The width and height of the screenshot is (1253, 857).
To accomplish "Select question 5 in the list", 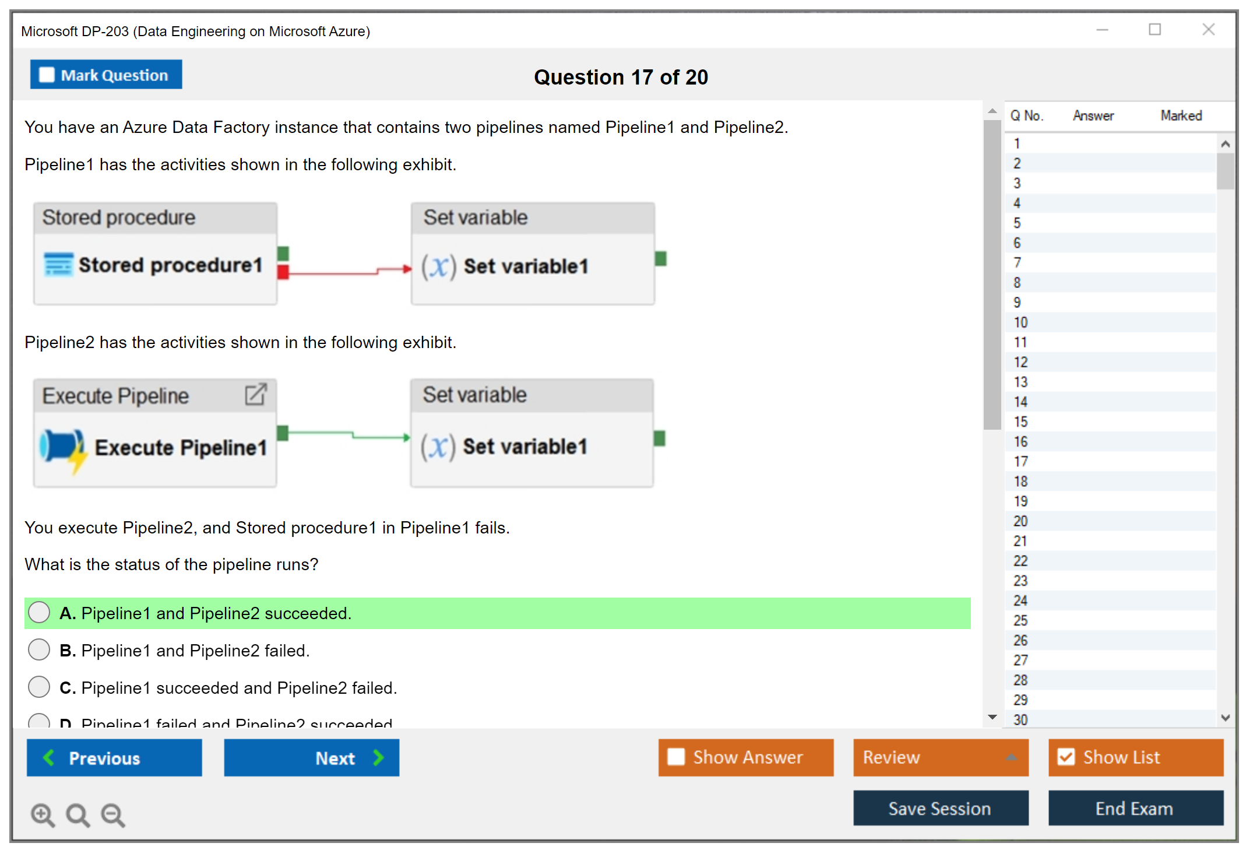I will pyautogui.click(x=1017, y=223).
